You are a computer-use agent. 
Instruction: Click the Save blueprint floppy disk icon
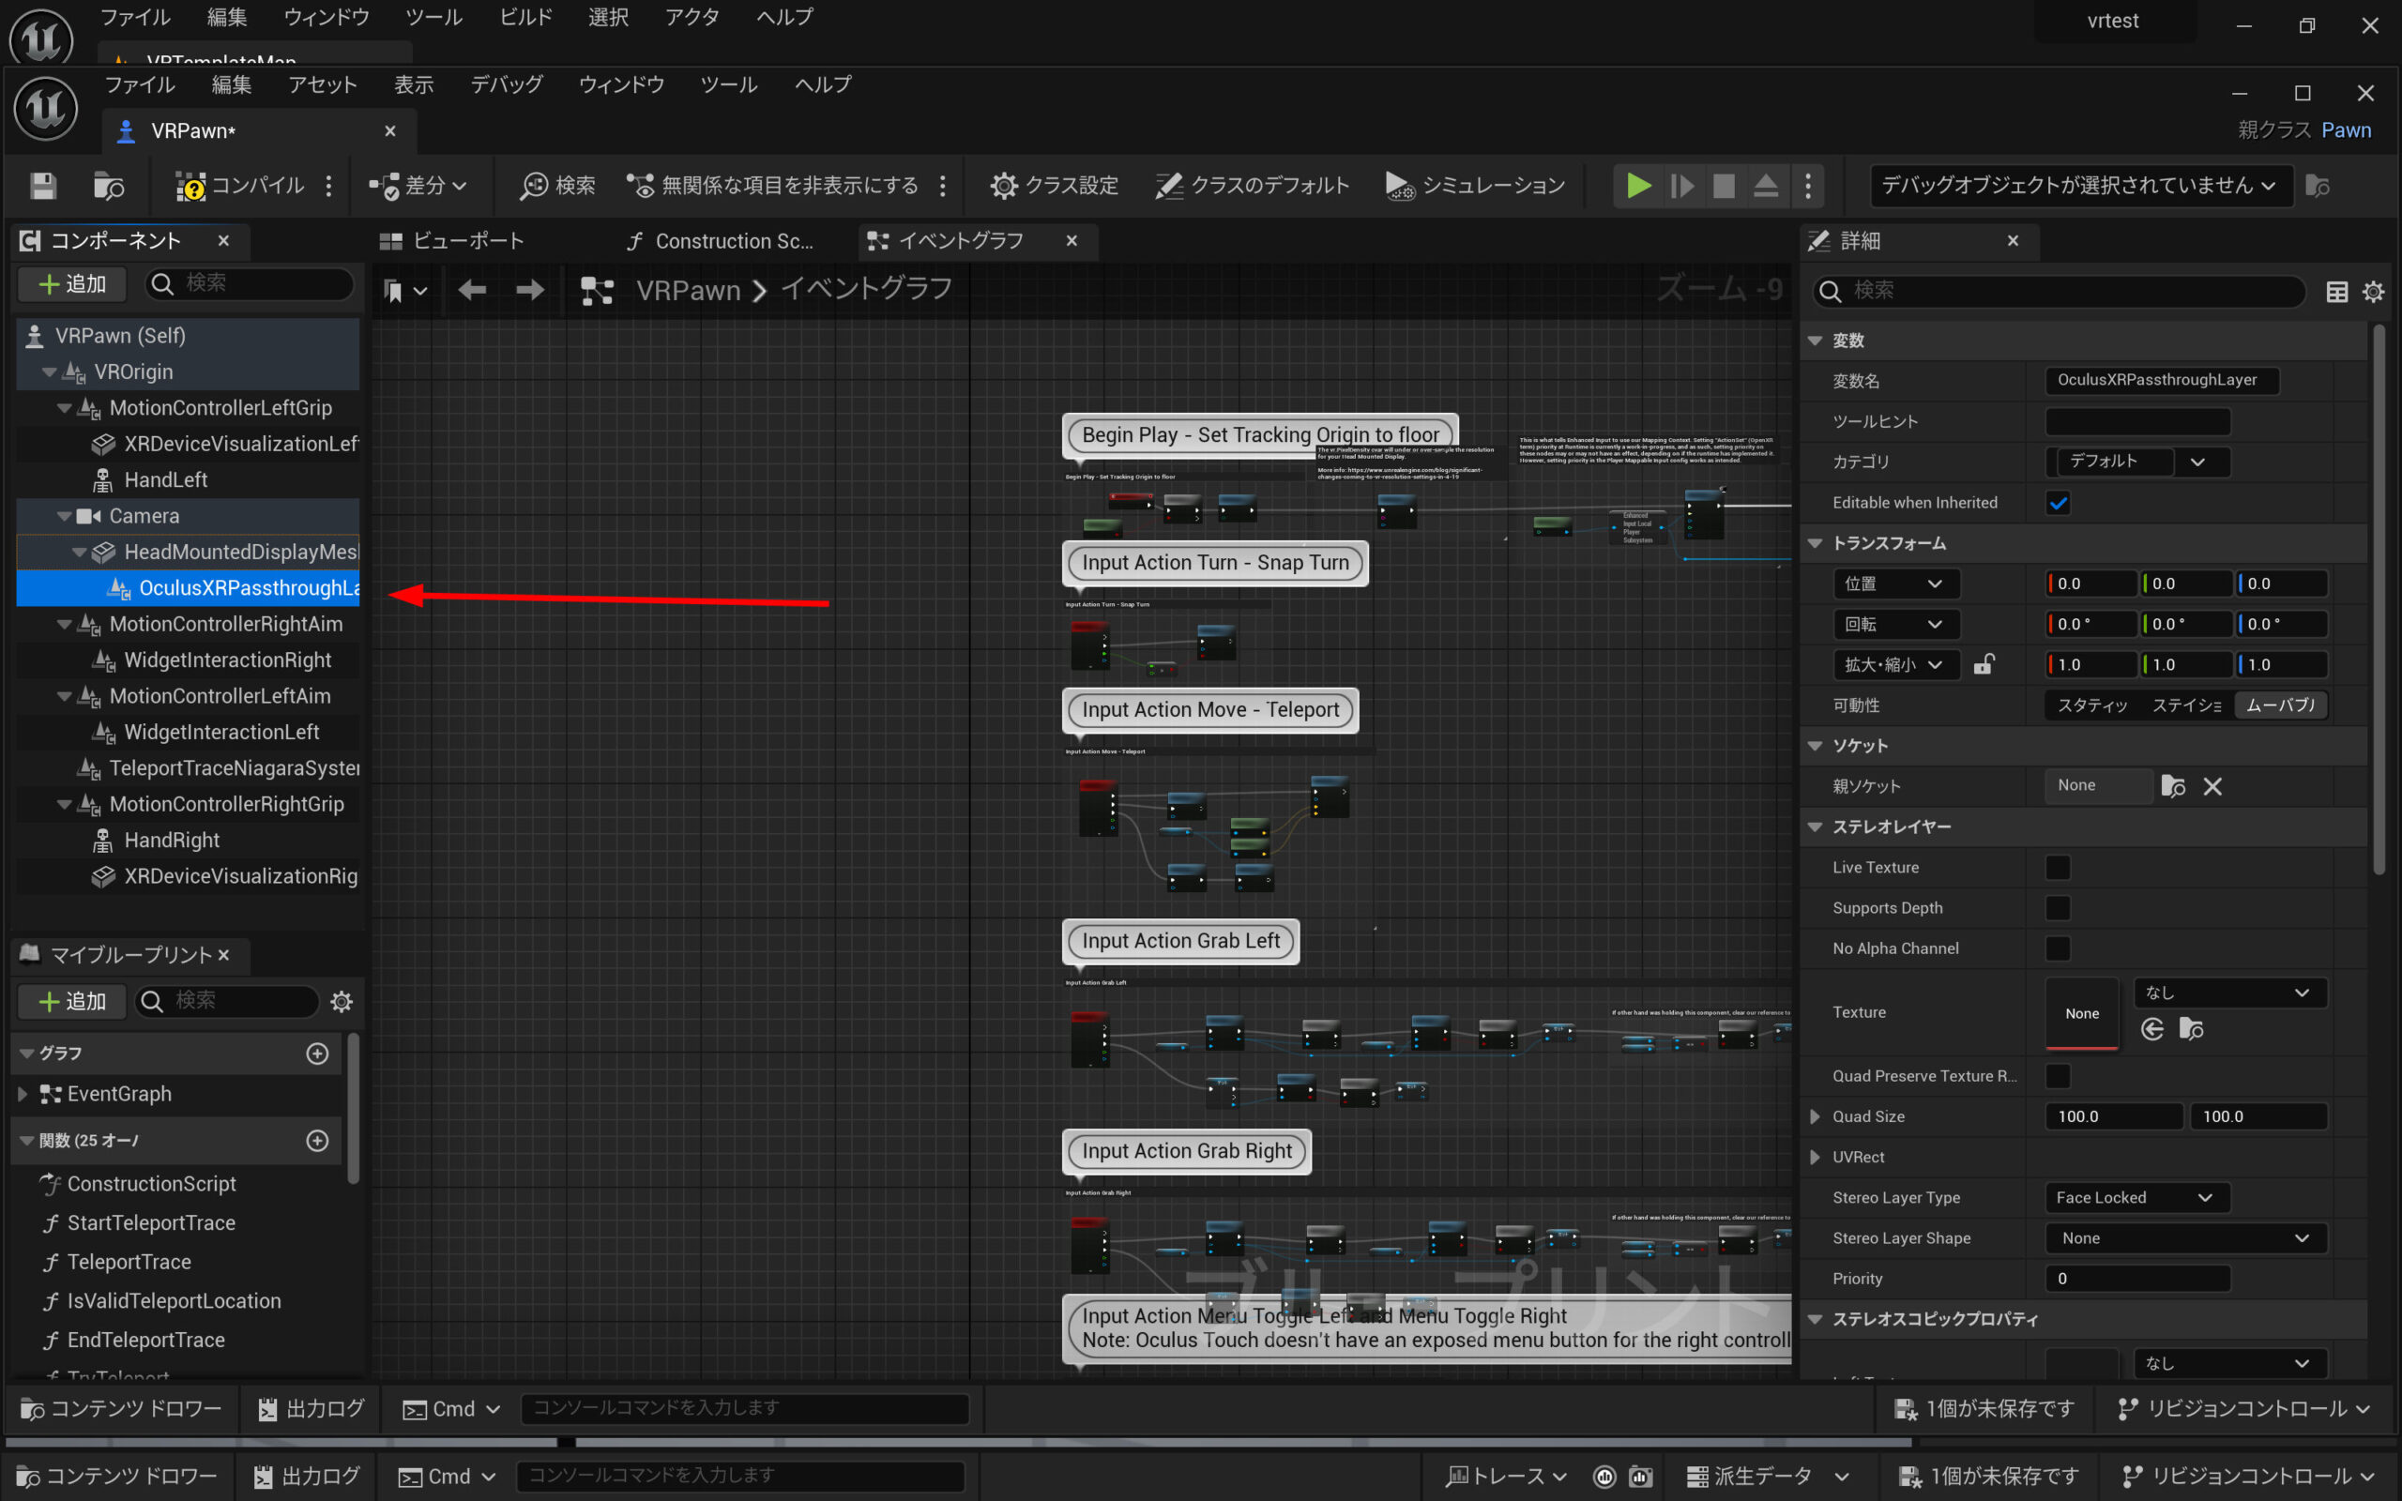pyautogui.click(x=42, y=186)
